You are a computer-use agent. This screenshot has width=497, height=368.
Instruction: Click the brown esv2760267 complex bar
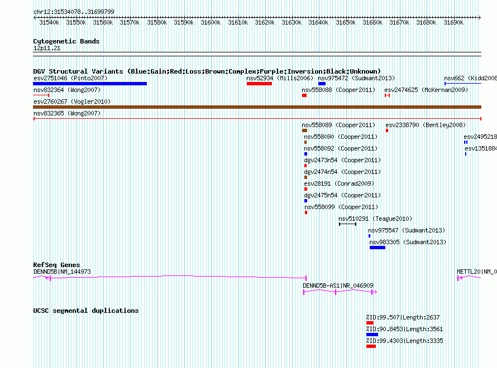click(257, 107)
